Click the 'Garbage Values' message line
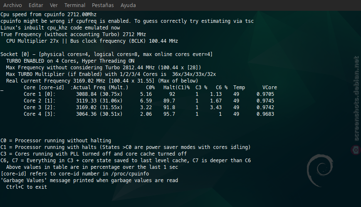This screenshot has height=207, width=361. coord(89,180)
